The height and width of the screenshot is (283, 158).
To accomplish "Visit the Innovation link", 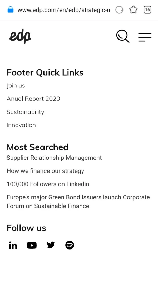I will point(21,125).
